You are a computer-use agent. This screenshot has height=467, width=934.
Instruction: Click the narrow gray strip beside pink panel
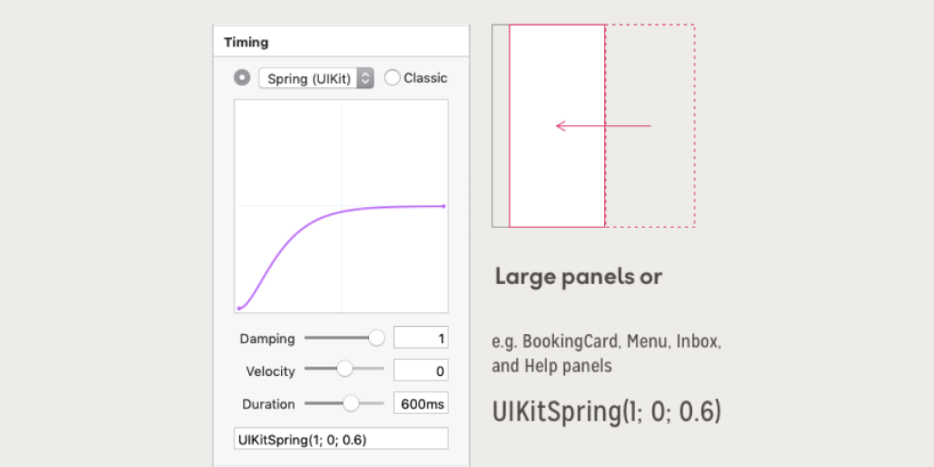click(500, 125)
